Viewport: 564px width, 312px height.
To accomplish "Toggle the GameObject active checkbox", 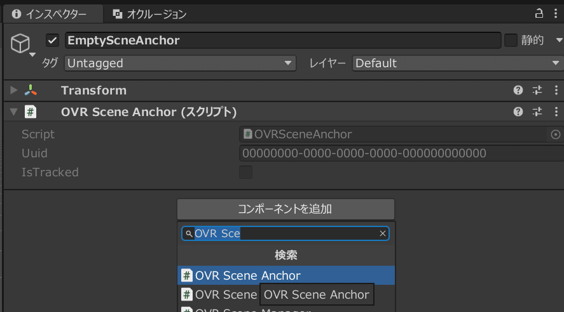I will tap(53, 41).
